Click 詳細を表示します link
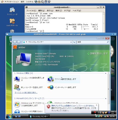Screen dimensions: 118x120 click(x=98, y=54)
